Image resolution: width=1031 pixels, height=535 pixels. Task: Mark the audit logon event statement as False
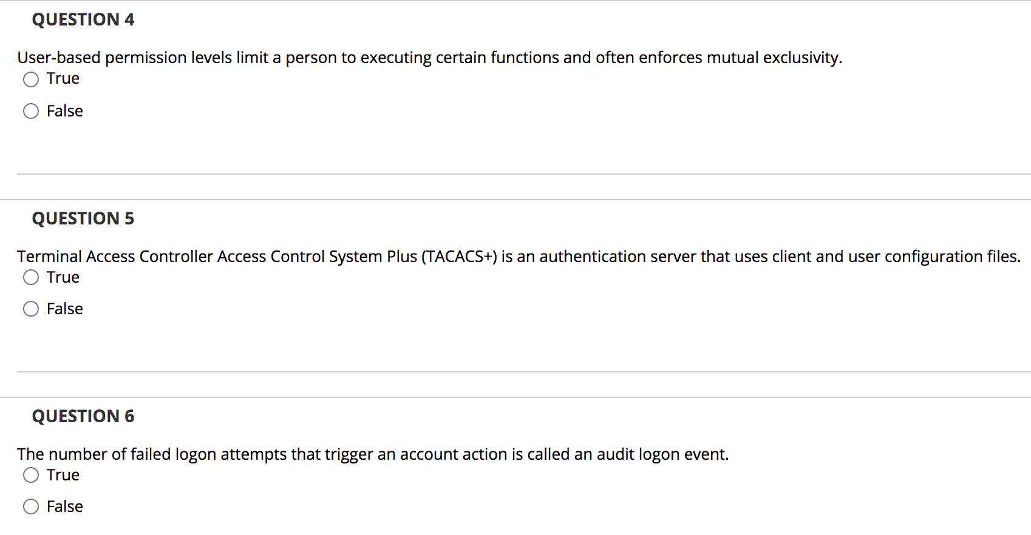point(31,506)
